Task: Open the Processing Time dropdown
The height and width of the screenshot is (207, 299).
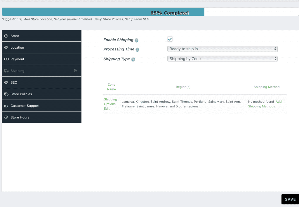Action: [x=222, y=49]
